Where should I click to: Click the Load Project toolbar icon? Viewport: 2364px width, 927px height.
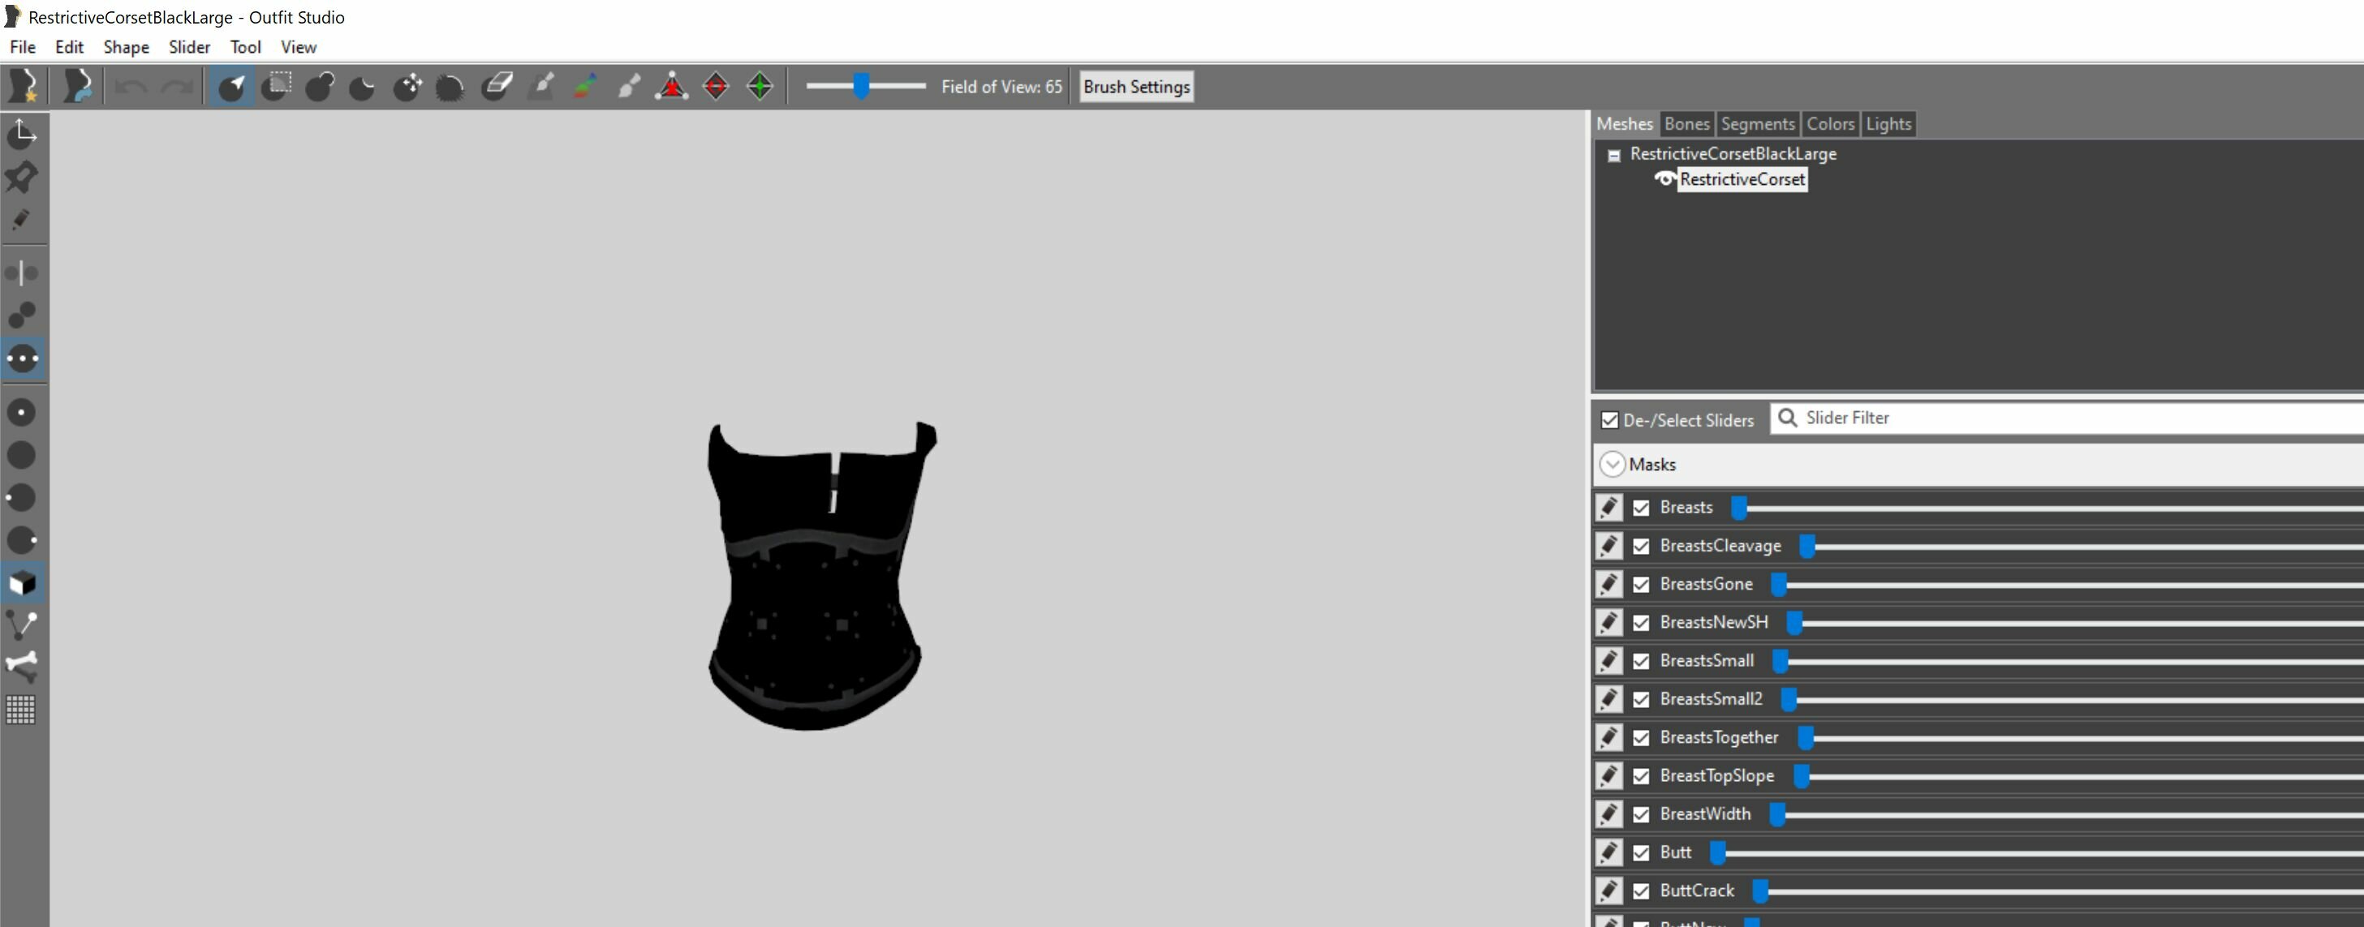[x=77, y=86]
